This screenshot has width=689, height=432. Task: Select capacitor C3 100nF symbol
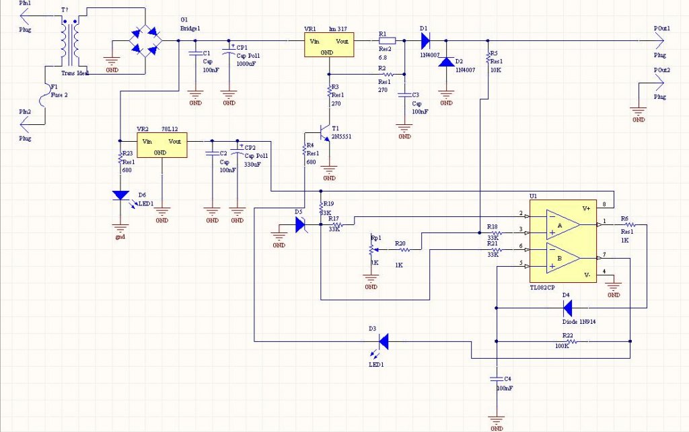point(404,95)
